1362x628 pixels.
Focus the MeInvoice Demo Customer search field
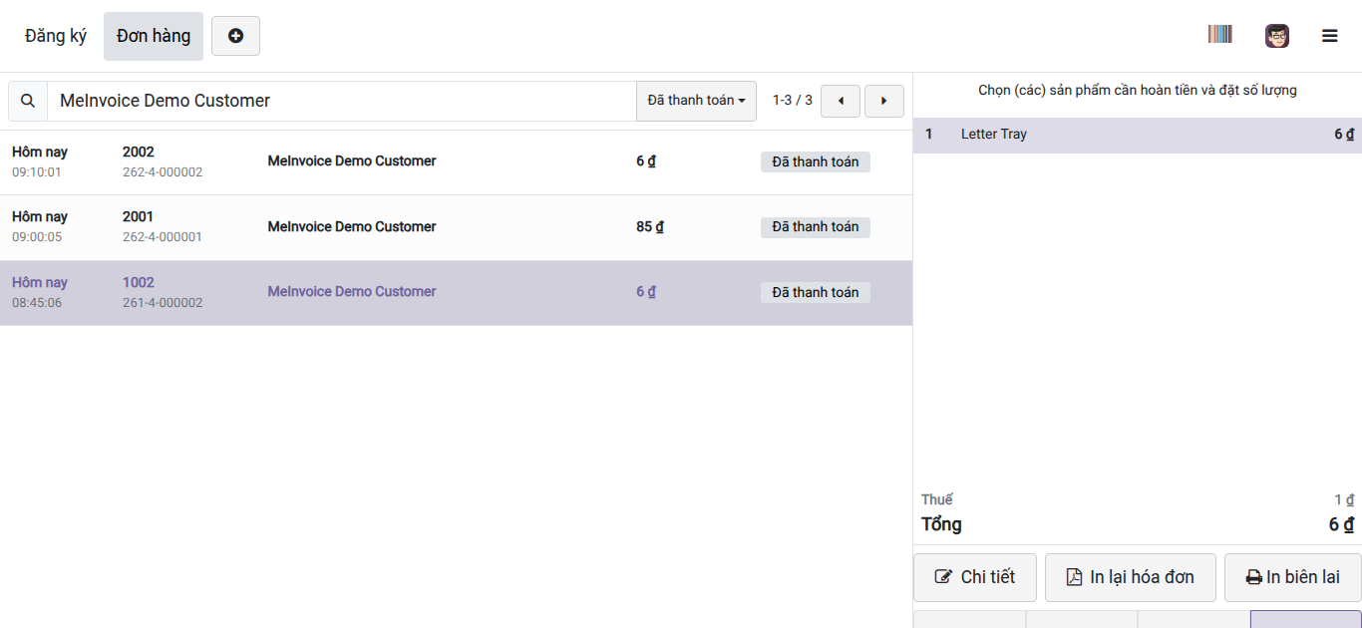pos(342,101)
